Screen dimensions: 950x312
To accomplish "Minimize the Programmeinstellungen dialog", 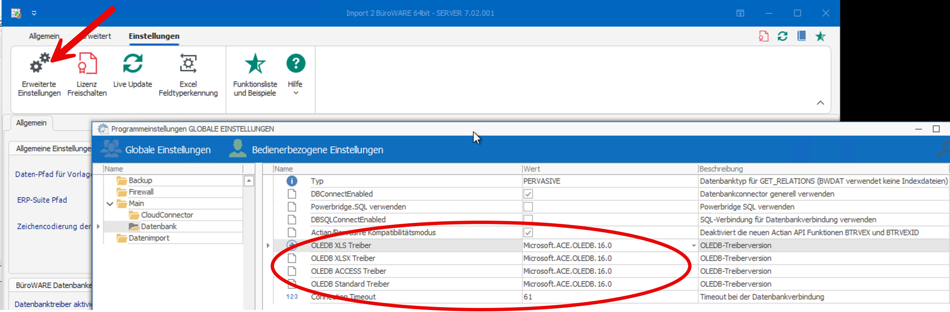I will click(918, 129).
